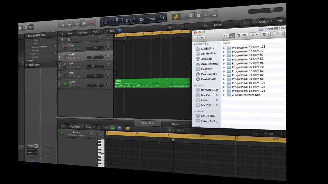The image size is (328, 184).
Task: Click the Drums track green icon
Action: [x=65, y=84]
